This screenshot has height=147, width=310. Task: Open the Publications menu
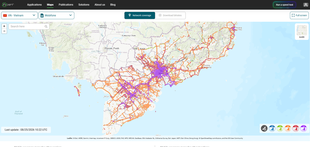66,5
